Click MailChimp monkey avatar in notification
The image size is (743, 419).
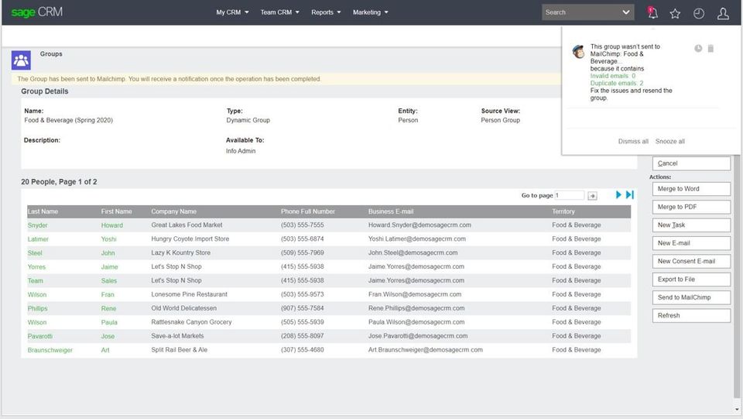[x=579, y=51]
